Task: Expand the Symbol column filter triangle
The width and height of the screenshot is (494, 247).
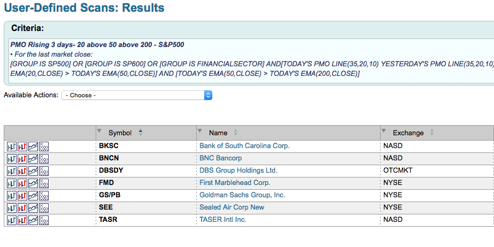Action: (x=99, y=131)
